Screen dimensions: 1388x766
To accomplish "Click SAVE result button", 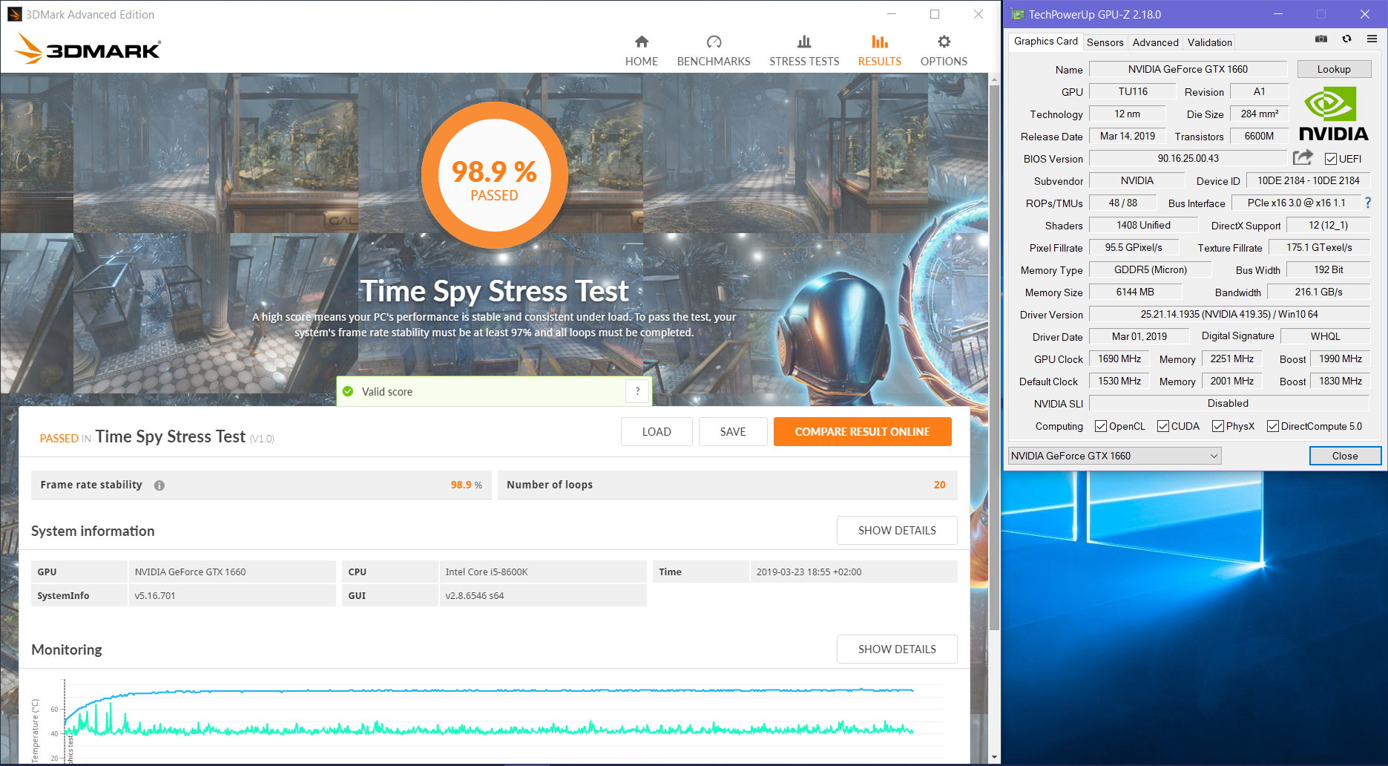I will click(x=733, y=432).
